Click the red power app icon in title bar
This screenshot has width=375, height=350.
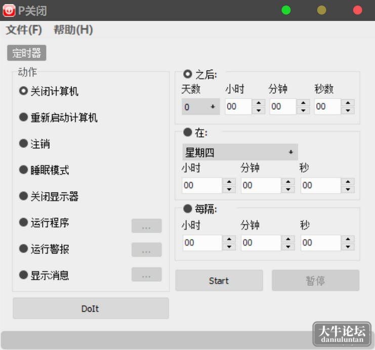pos(9,10)
